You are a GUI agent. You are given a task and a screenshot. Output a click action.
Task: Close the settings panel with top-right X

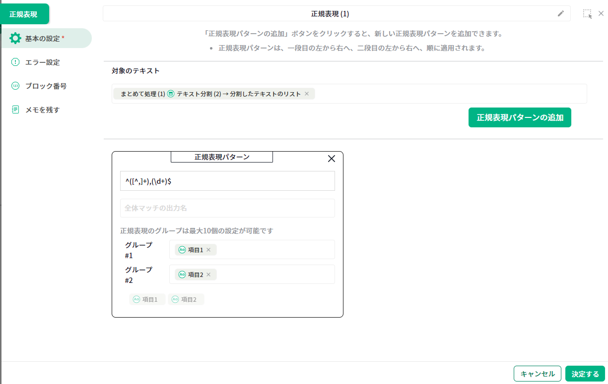coord(601,14)
